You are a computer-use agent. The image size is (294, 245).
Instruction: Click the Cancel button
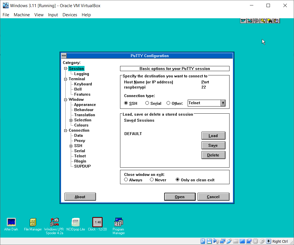213,197
